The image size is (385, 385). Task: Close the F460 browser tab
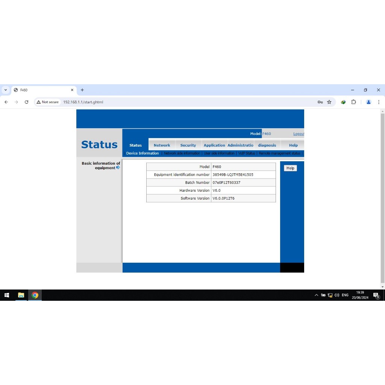pyautogui.click(x=72, y=90)
